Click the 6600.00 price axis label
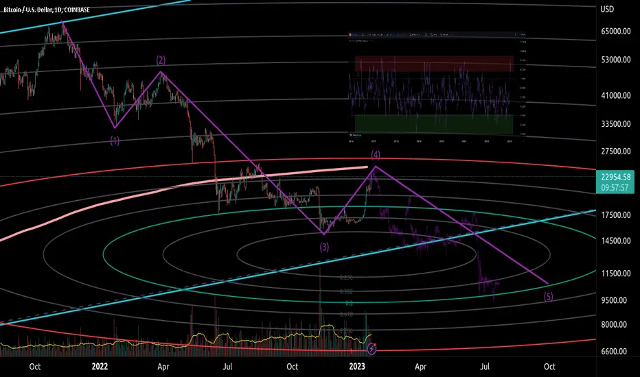 point(615,351)
